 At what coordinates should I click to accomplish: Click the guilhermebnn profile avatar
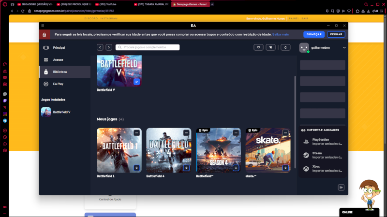point(304,47)
